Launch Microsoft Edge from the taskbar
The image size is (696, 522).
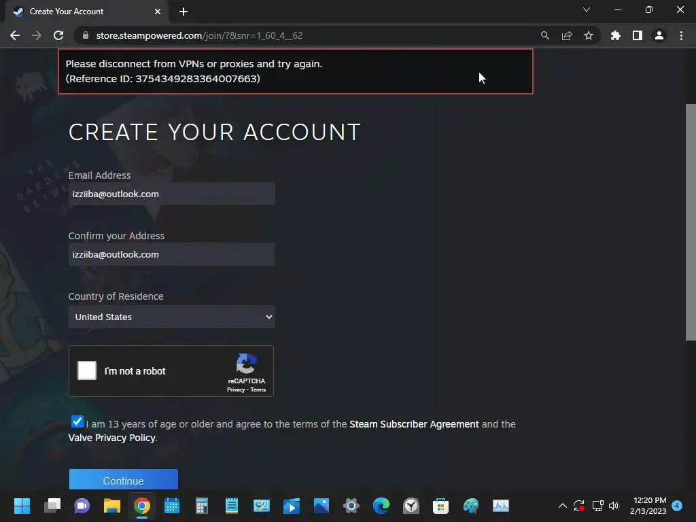click(x=381, y=506)
